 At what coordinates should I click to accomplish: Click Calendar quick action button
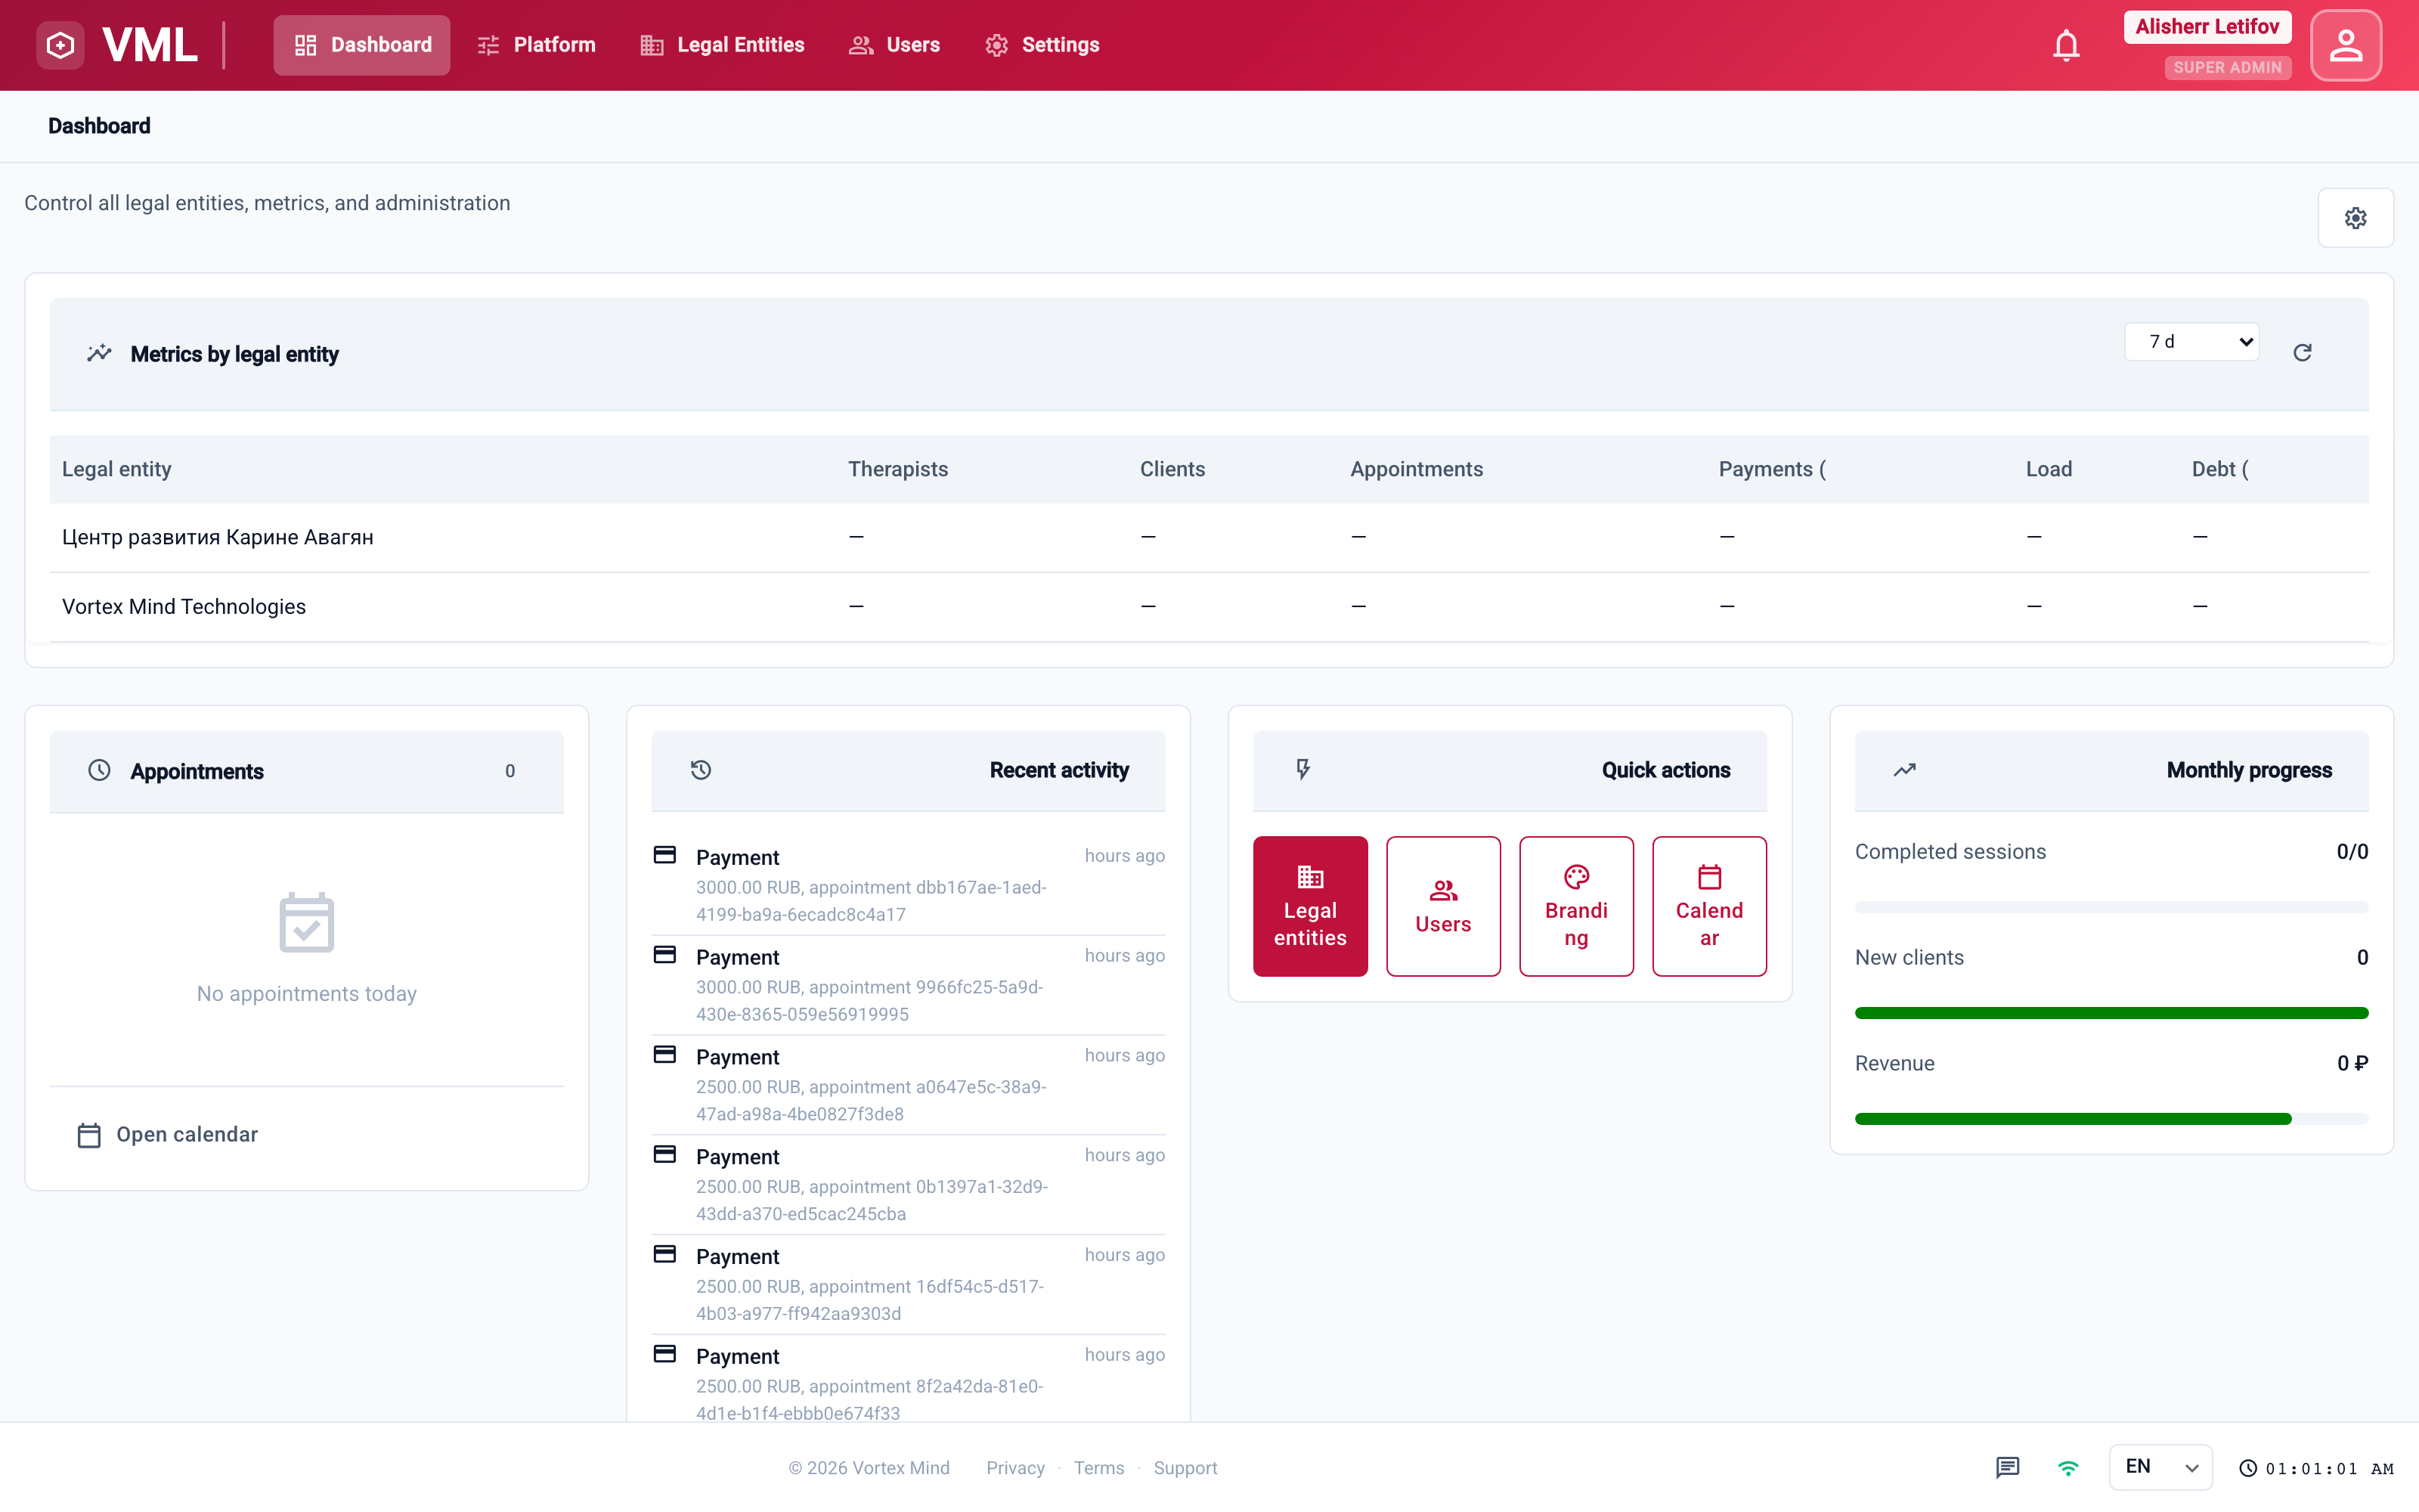(x=1708, y=906)
